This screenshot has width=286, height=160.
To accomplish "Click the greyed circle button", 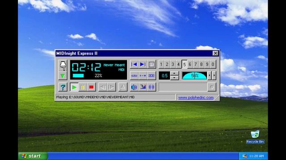I will point(212,87).
